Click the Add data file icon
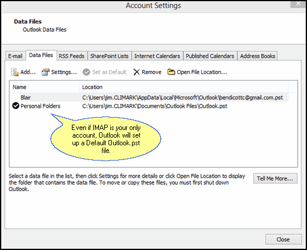Viewport: 307px width, 250px height. coord(15,72)
